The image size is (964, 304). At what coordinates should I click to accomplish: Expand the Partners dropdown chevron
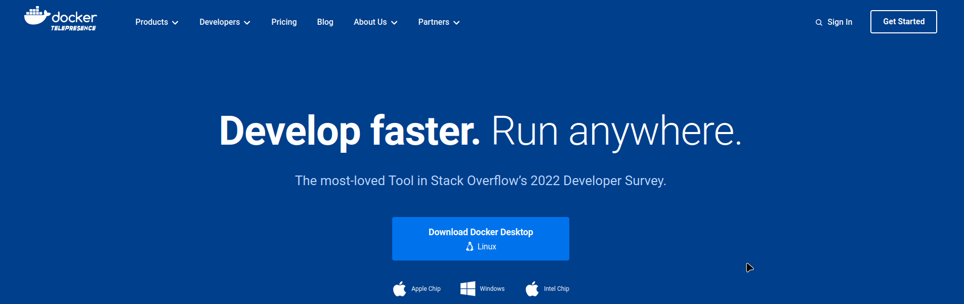pos(456,23)
